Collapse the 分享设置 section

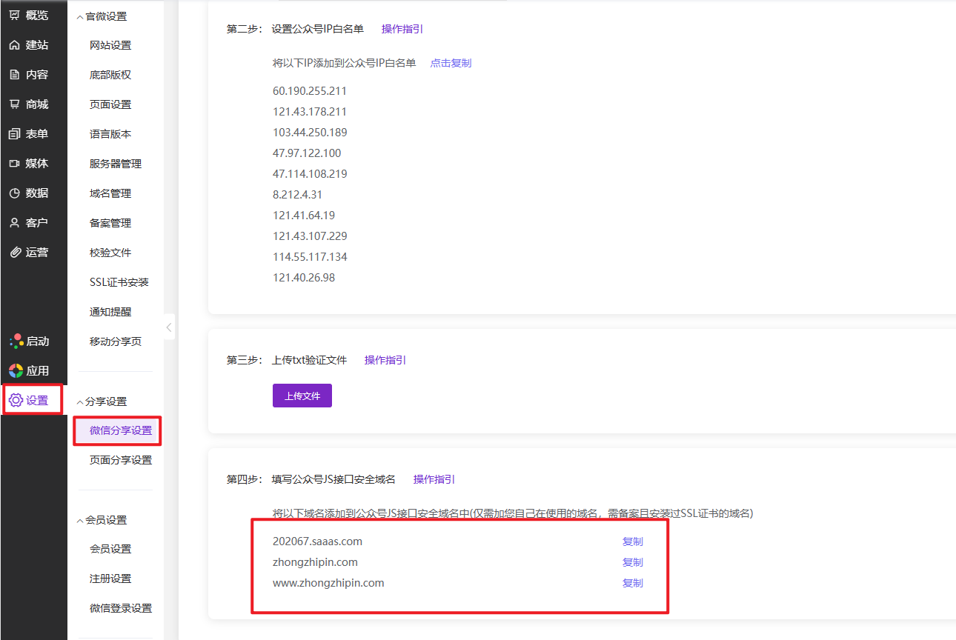coord(80,401)
